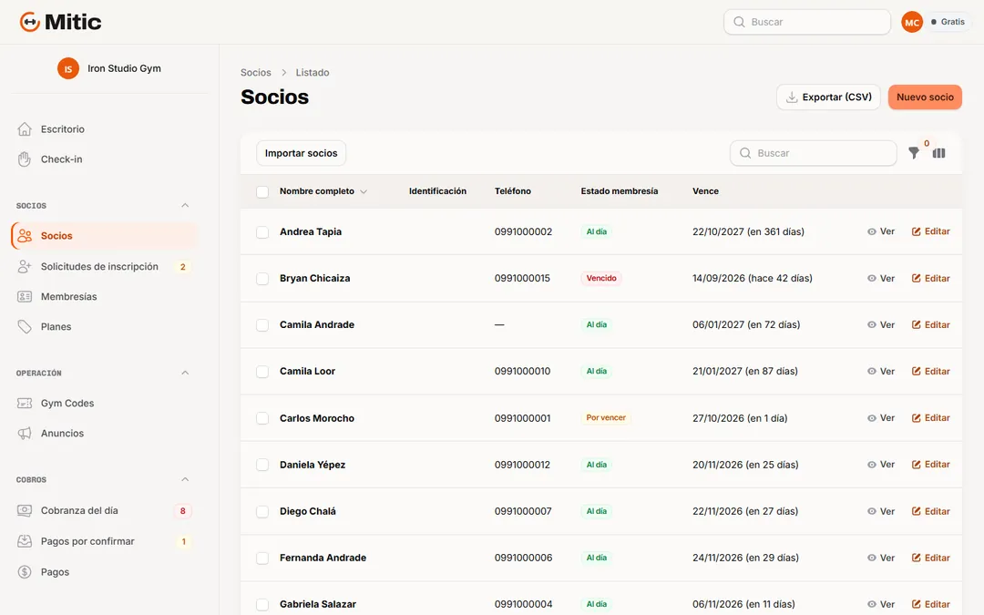Open the Socios menu item
The height and width of the screenshot is (615, 984).
104,236
